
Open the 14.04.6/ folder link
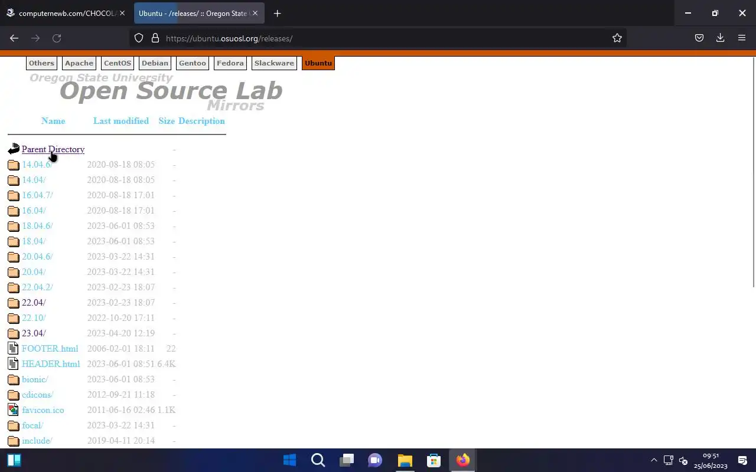pos(37,165)
